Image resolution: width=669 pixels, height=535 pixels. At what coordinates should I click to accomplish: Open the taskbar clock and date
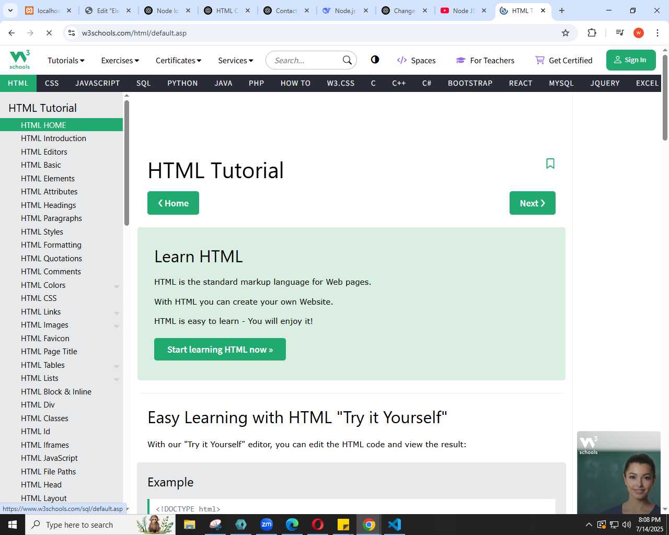649,525
